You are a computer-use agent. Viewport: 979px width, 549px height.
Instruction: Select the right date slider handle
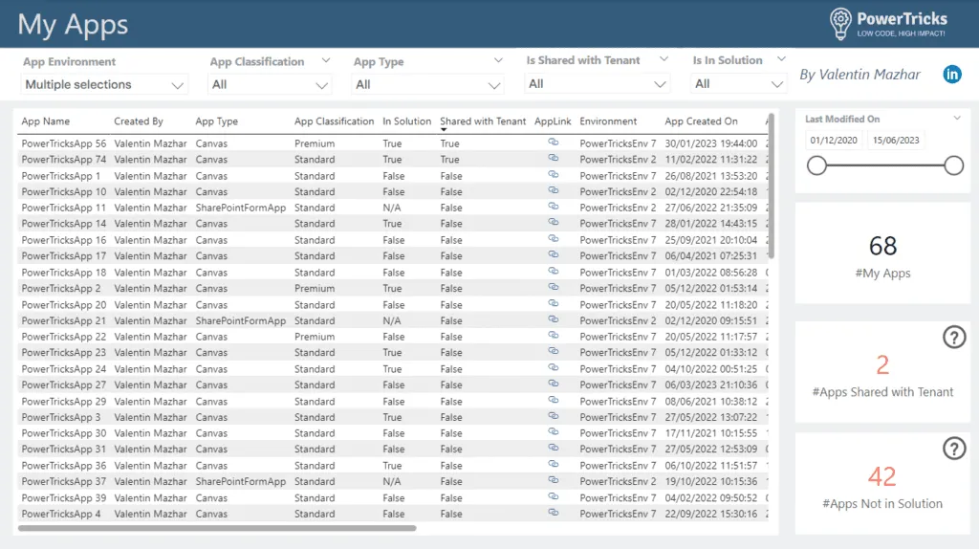pos(953,165)
